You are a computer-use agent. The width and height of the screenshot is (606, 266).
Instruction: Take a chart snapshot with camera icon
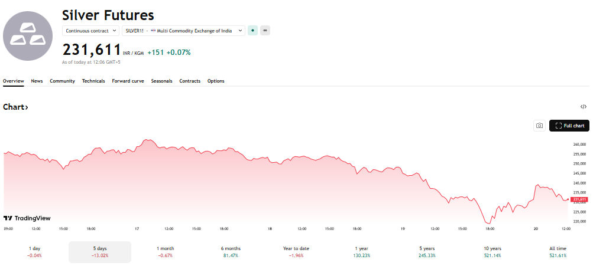coord(539,126)
